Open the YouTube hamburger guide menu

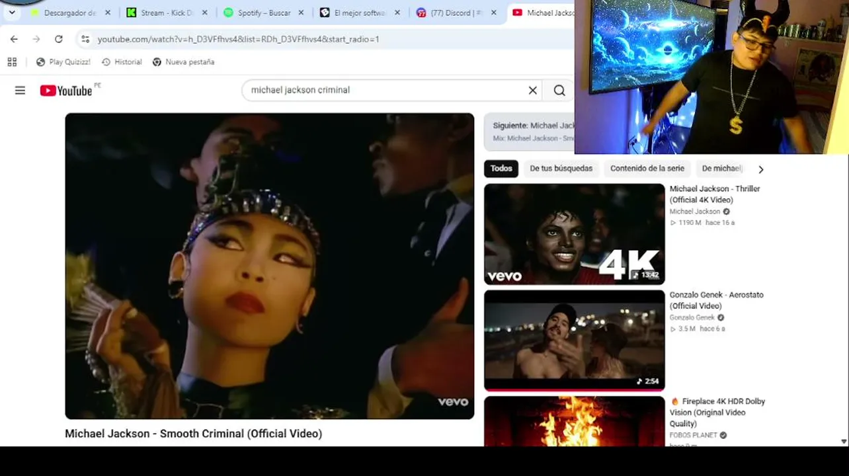20,91
